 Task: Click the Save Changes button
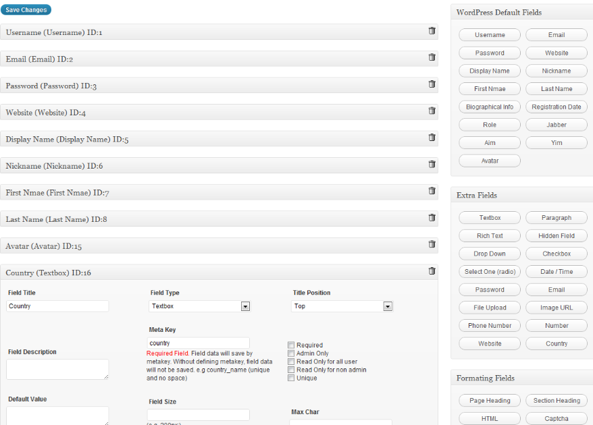click(x=26, y=10)
